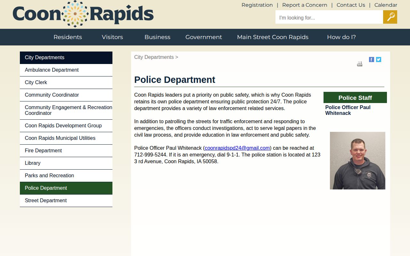Go to the Registration link

(257, 5)
